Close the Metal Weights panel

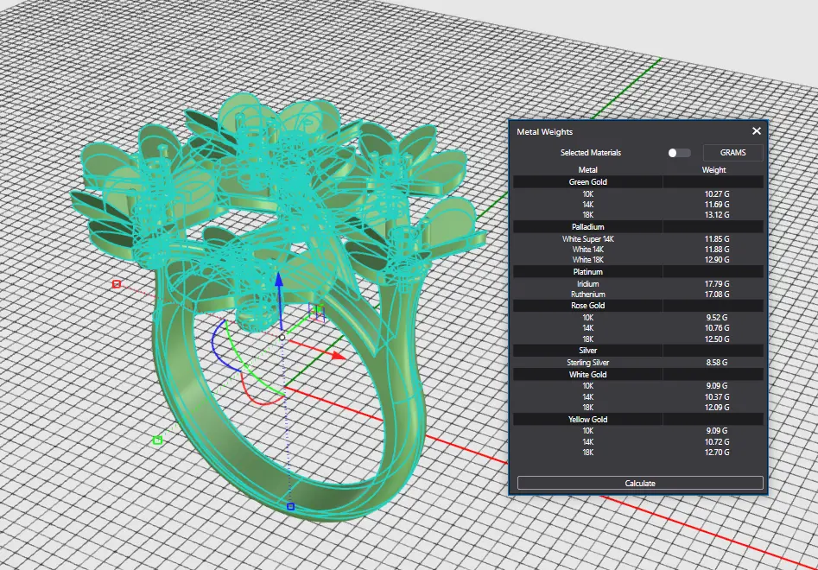click(x=756, y=131)
